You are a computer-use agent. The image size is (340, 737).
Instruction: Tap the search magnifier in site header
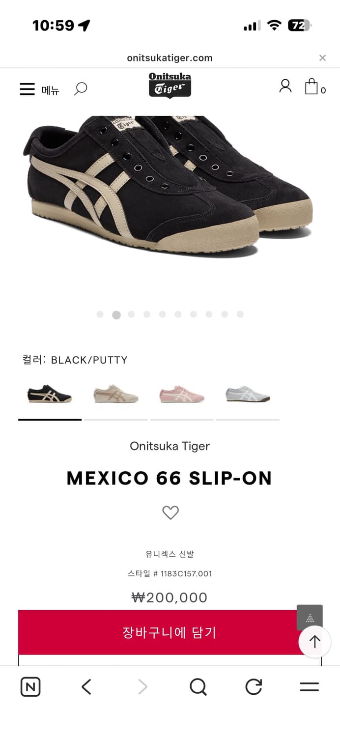click(x=81, y=89)
